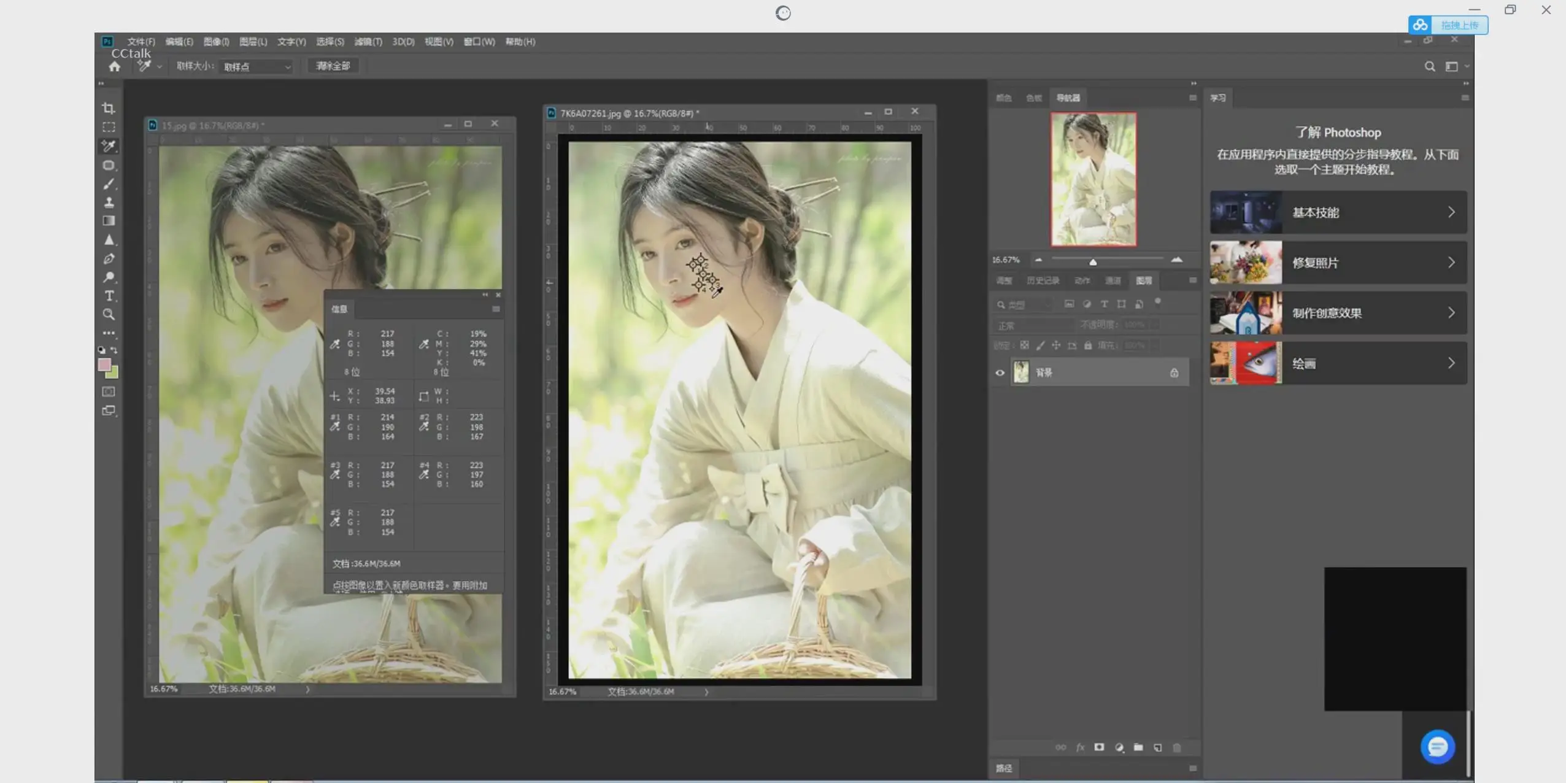Open the layer blend mode 正常 dropdown

pos(1033,325)
